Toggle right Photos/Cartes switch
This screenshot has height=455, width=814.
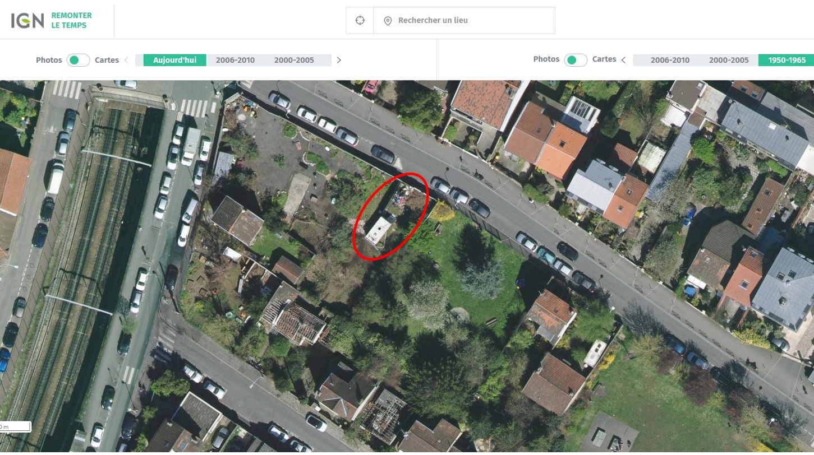point(576,60)
